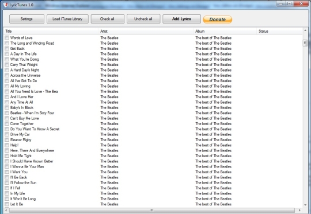Click the Donate button
This screenshot has width=311, height=214.
coord(217,20)
